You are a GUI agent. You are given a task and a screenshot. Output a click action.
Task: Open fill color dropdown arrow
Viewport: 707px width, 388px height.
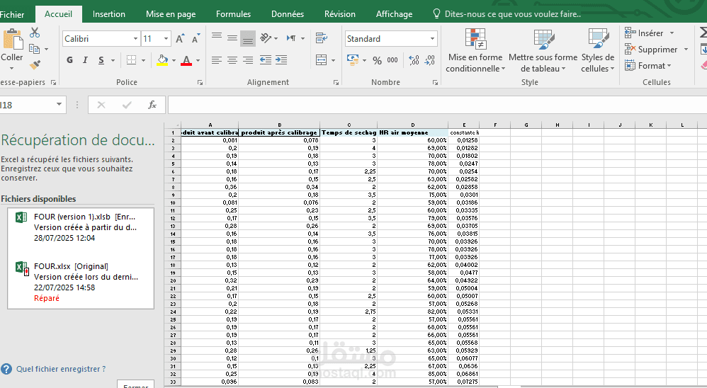pos(174,60)
